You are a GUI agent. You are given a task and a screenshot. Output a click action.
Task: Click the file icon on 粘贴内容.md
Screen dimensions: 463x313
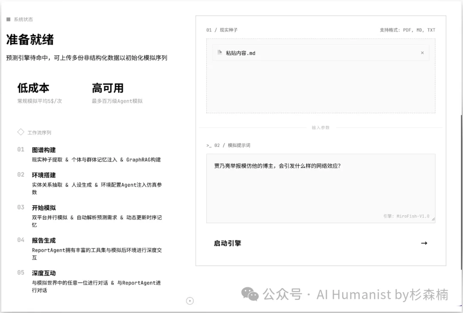[219, 53]
